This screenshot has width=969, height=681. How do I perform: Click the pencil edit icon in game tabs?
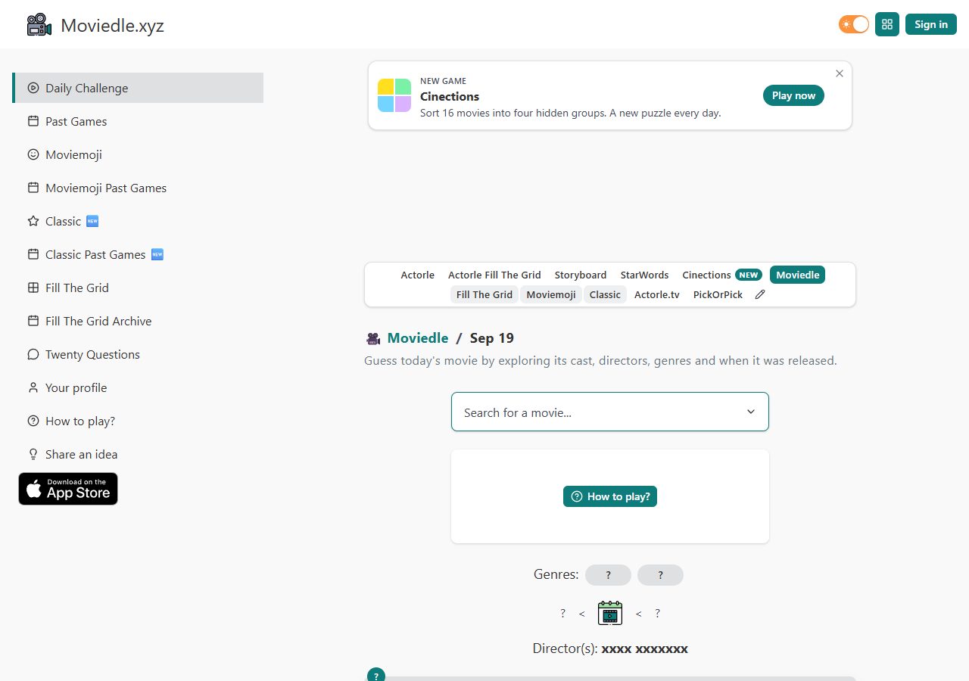pyautogui.click(x=760, y=294)
